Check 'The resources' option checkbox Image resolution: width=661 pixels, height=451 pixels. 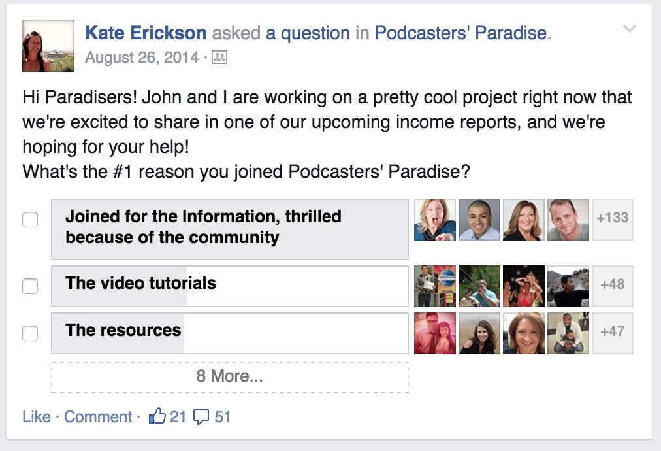pos(30,333)
